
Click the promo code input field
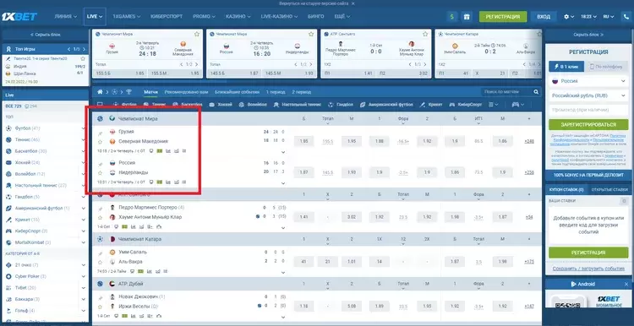tap(588, 110)
